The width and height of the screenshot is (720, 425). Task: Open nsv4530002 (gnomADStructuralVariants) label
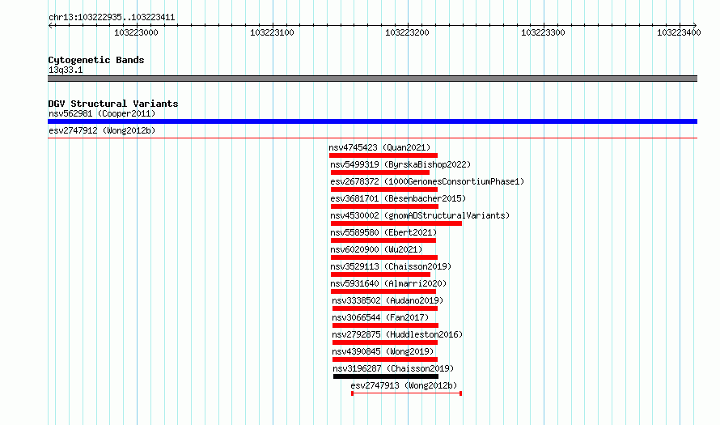coord(420,215)
